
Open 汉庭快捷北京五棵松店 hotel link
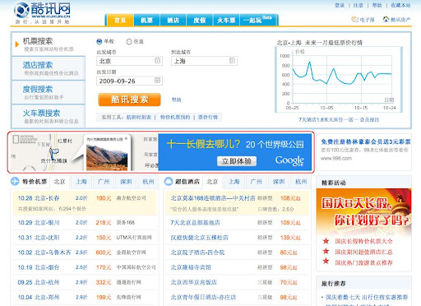[200, 238]
